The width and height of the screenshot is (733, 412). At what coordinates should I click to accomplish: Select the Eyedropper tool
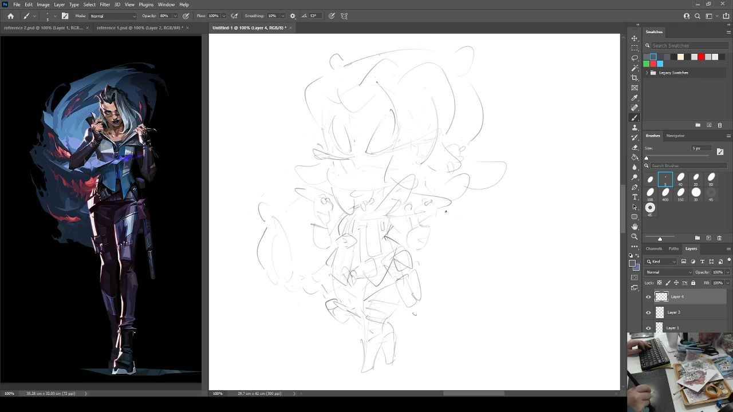click(x=635, y=98)
